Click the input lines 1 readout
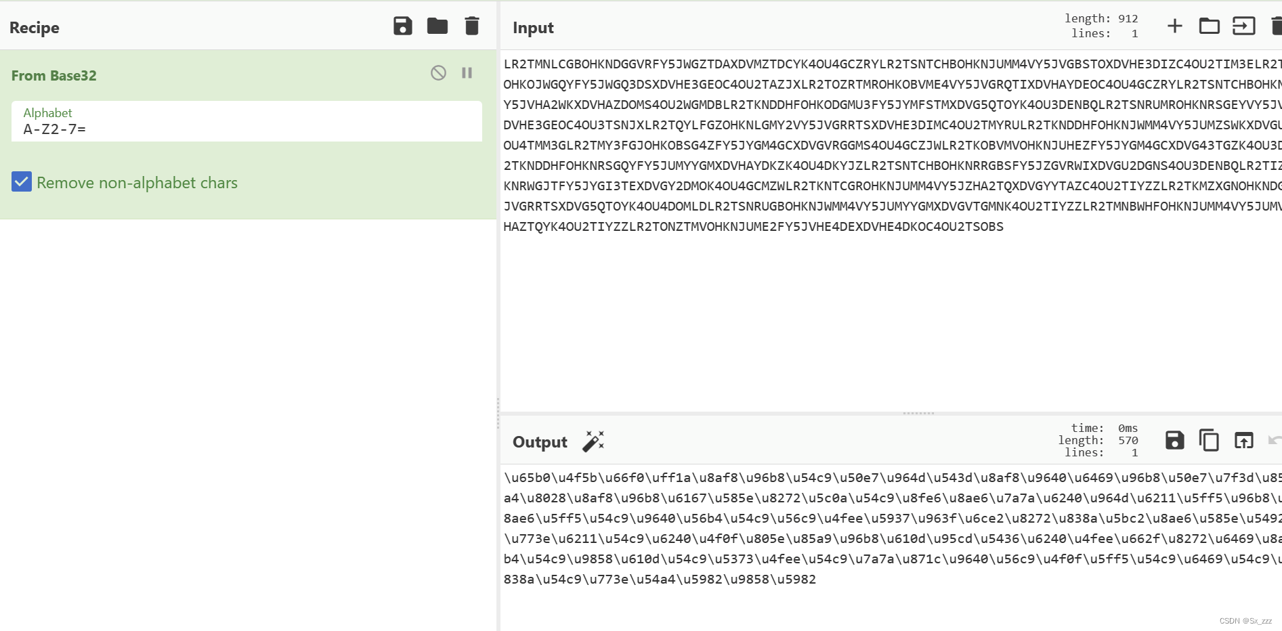Viewport: 1282px width, 631px height. click(1105, 33)
